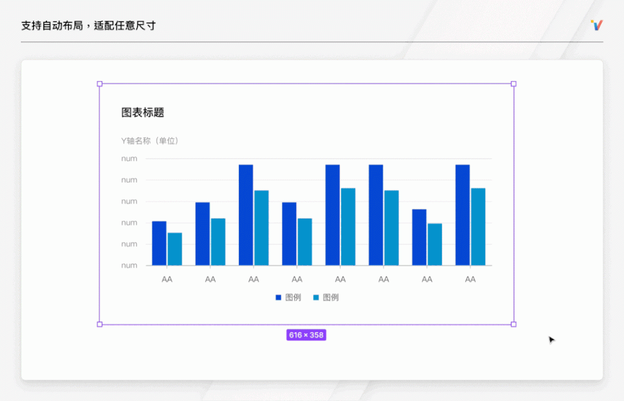Click the heading 支持自动布局，适配任意尺寸

[x=88, y=26]
